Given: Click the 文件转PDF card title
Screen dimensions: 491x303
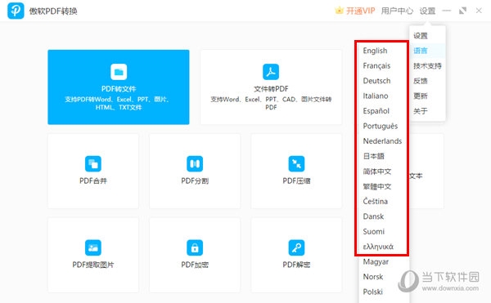Looking at the screenshot, I should click(x=271, y=89).
